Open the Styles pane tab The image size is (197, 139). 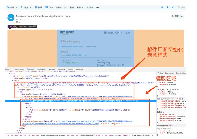pos(160,73)
